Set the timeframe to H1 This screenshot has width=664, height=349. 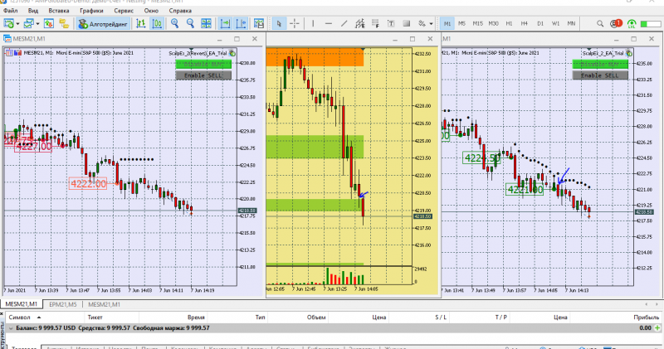pos(509,24)
